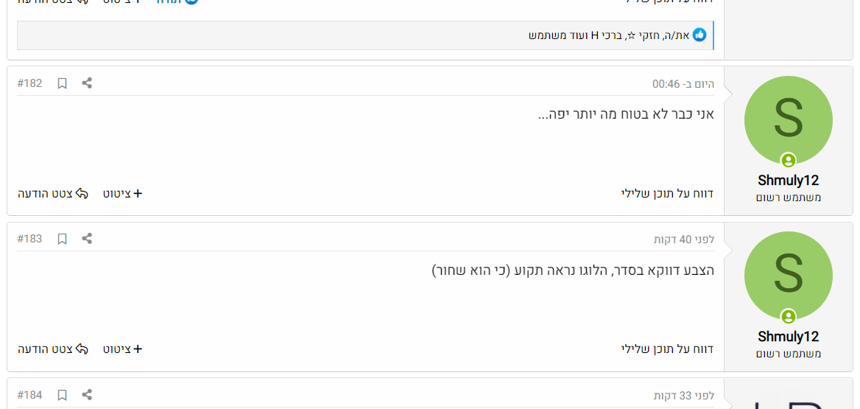Click the timestamp לפני 40 דקות
The width and height of the screenshot is (860, 409).
coord(683,240)
